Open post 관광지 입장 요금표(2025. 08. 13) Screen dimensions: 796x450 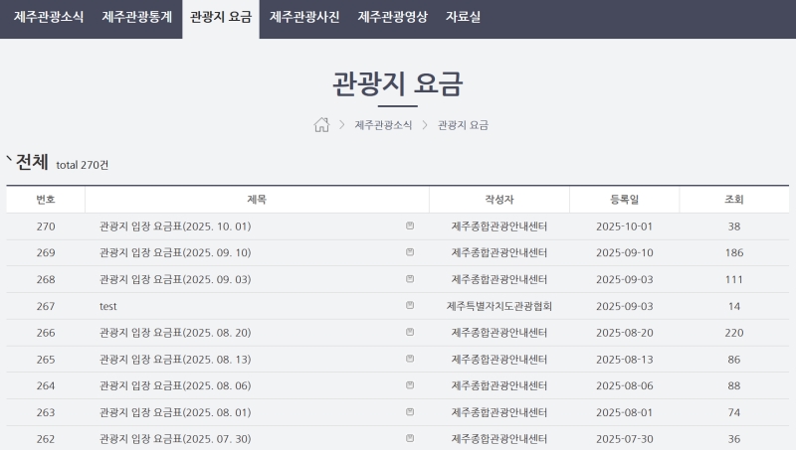click(175, 360)
